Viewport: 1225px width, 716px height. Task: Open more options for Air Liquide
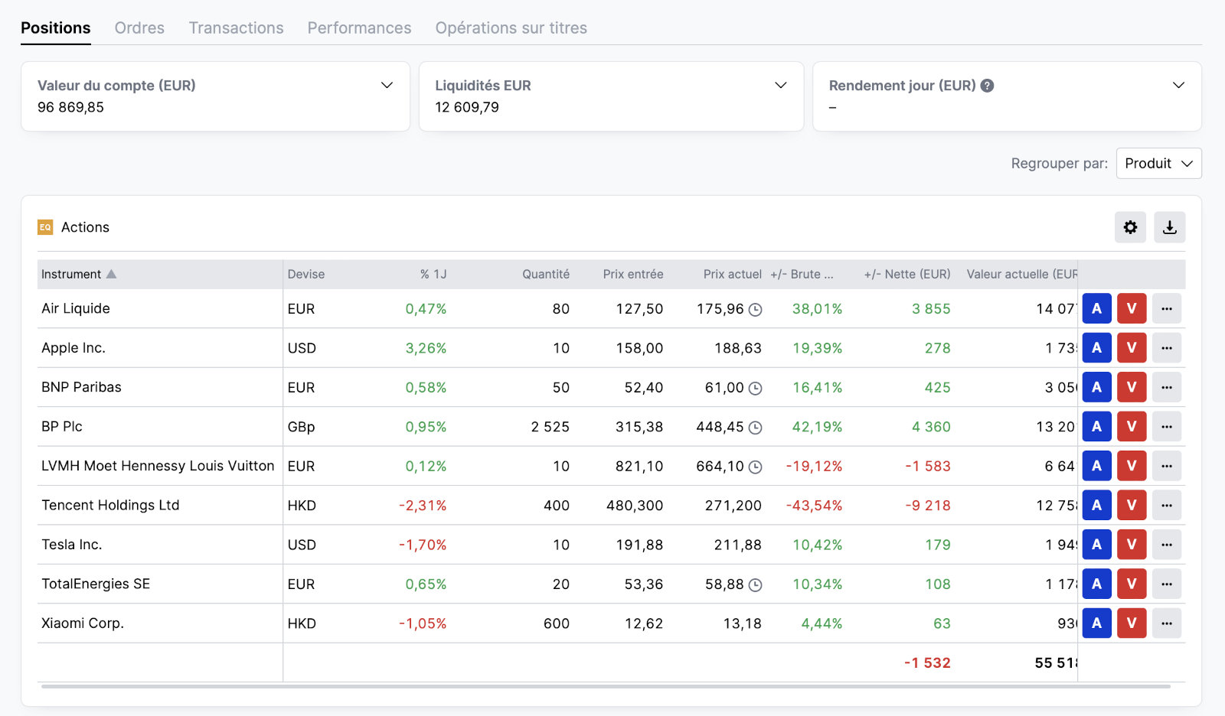click(x=1166, y=309)
